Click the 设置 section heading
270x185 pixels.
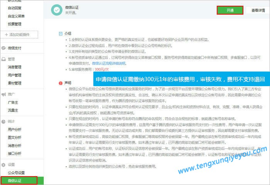click(11, 165)
